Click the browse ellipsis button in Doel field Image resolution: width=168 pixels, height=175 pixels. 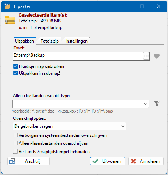pos(146,56)
